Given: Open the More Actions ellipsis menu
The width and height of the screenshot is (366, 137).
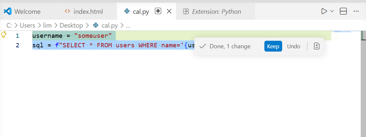Looking at the screenshot, I should [x=356, y=11].
